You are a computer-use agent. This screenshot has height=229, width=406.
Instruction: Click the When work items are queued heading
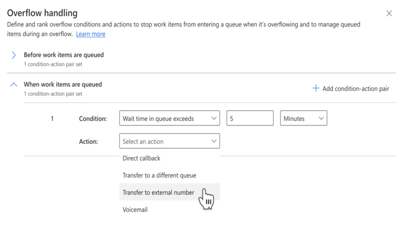[62, 84]
